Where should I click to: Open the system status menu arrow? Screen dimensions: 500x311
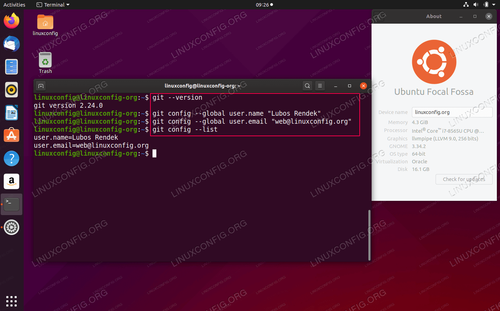pos(494,5)
